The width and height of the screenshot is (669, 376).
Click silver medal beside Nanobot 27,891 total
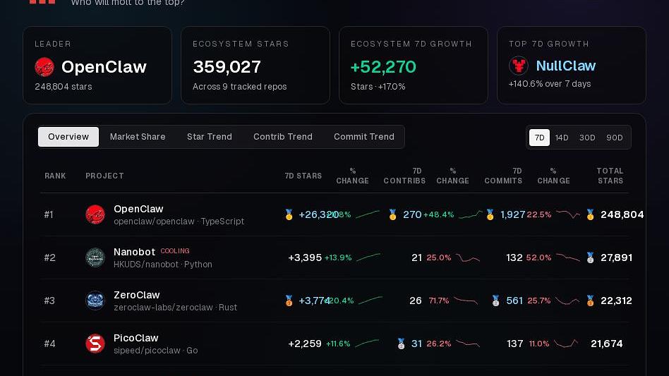[590, 257]
